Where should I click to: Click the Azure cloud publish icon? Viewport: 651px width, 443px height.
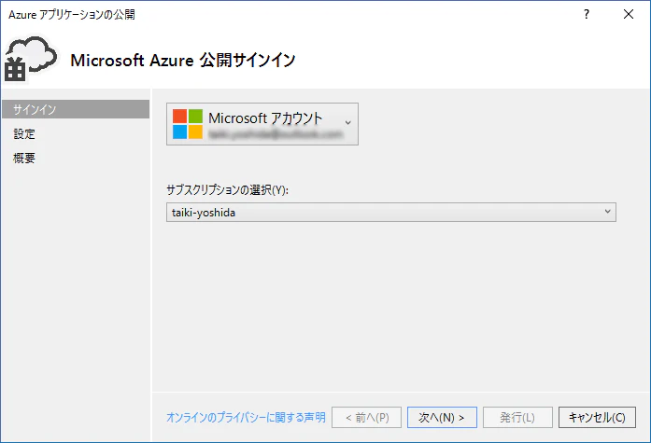tap(31, 59)
